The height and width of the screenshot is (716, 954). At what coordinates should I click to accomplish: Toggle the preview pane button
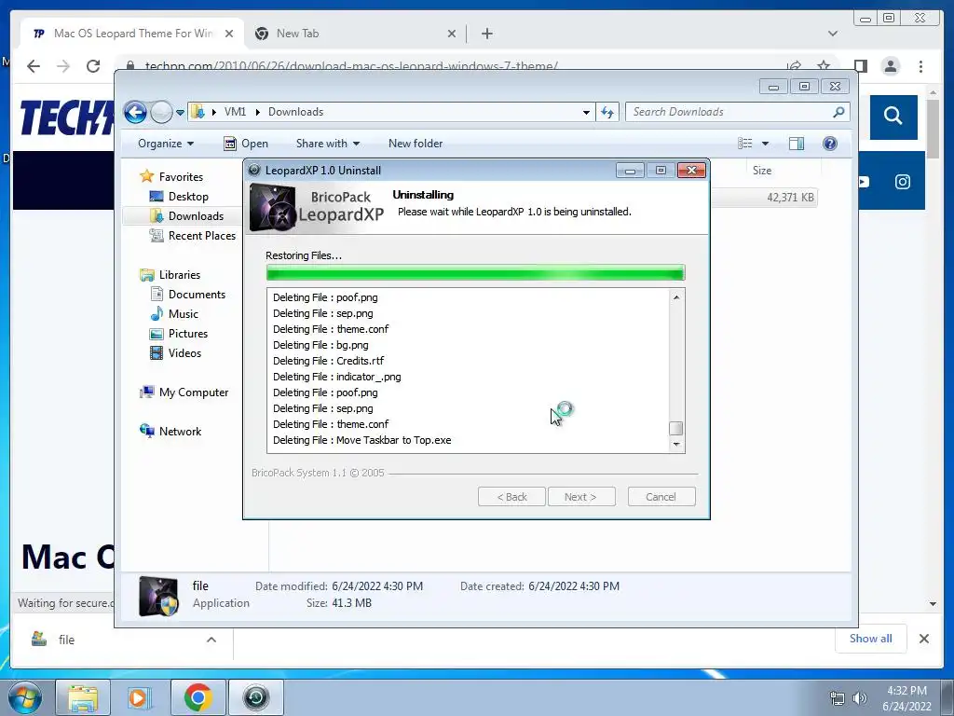point(797,144)
